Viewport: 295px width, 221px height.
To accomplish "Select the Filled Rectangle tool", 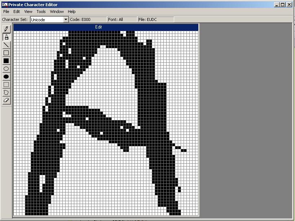I will click(x=6, y=61).
